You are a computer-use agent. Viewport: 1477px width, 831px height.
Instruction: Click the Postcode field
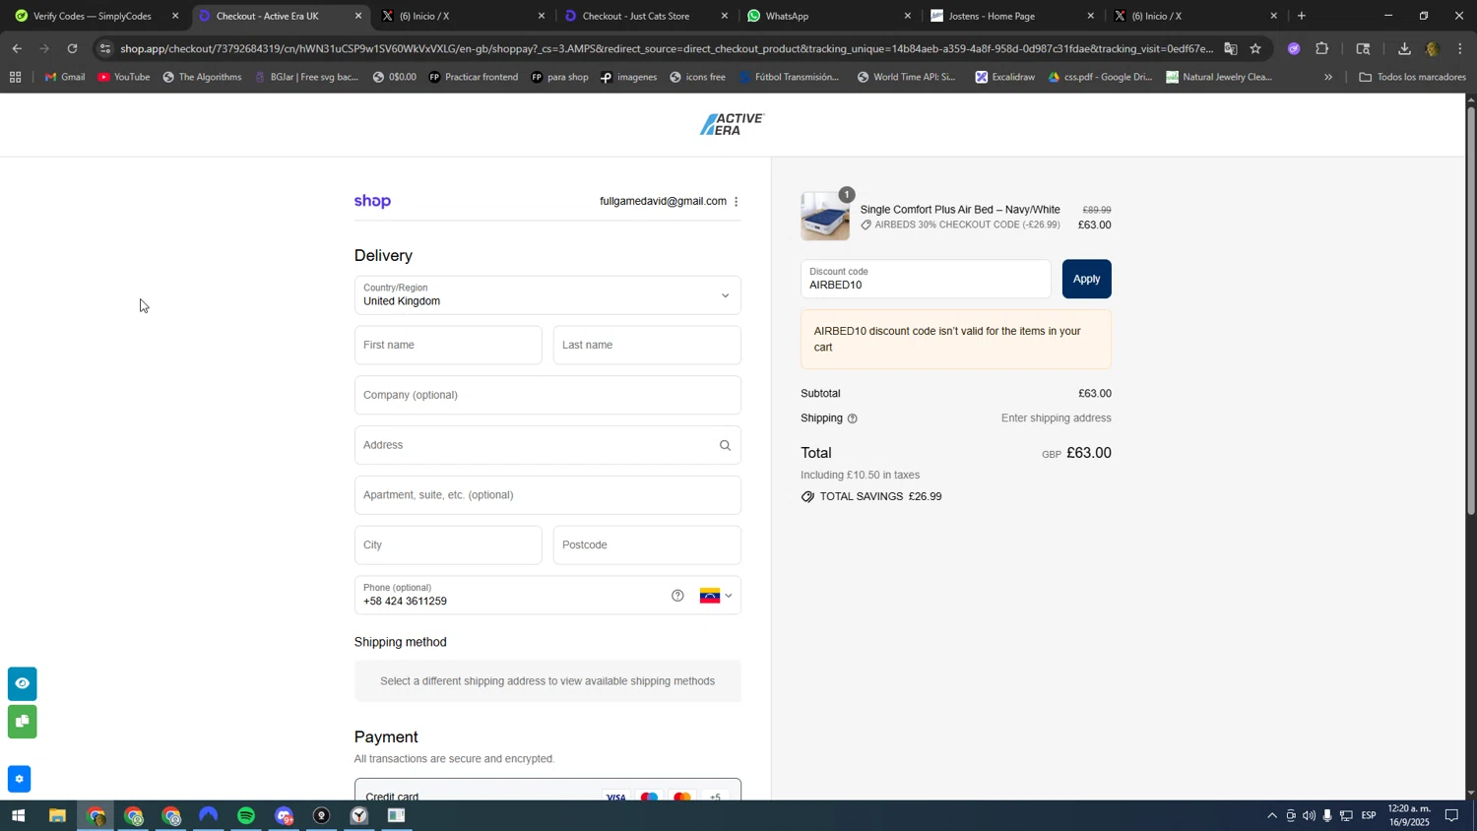coord(647,545)
